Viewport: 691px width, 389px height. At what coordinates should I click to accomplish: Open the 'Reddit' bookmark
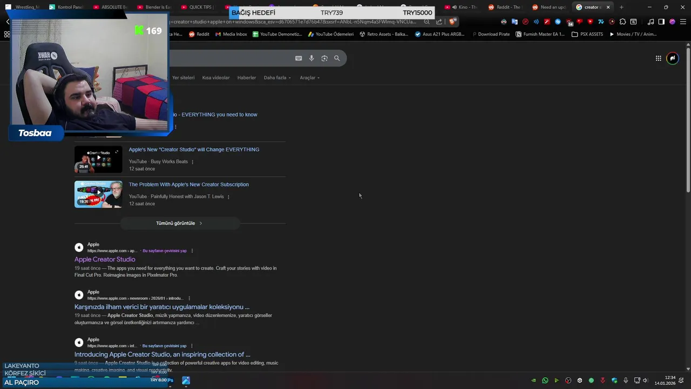[x=199, y=34]
